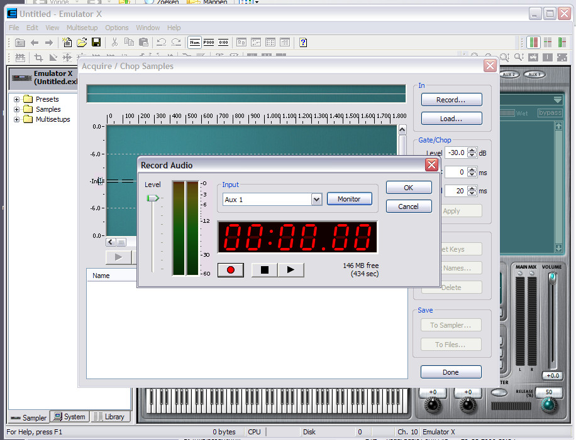Click the Save disk icon in toolbar
Viewport: 576px width, 440px height.
coord(96,43)
